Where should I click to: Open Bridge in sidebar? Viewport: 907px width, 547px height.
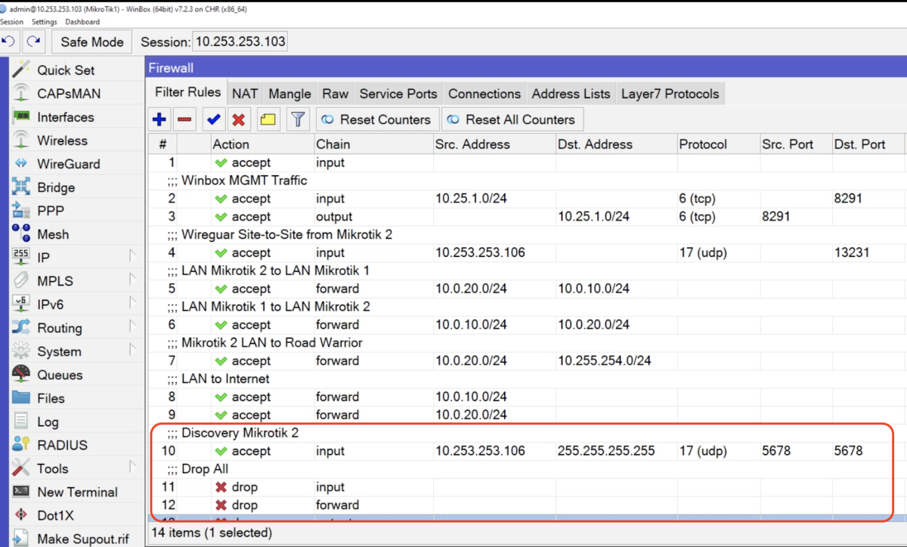point(56,187)
